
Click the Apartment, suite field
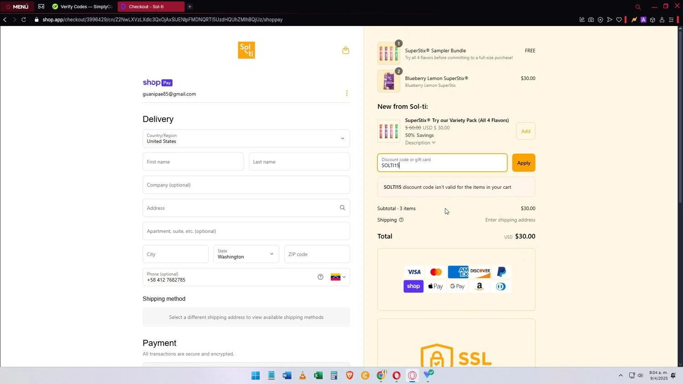[246, 231]
